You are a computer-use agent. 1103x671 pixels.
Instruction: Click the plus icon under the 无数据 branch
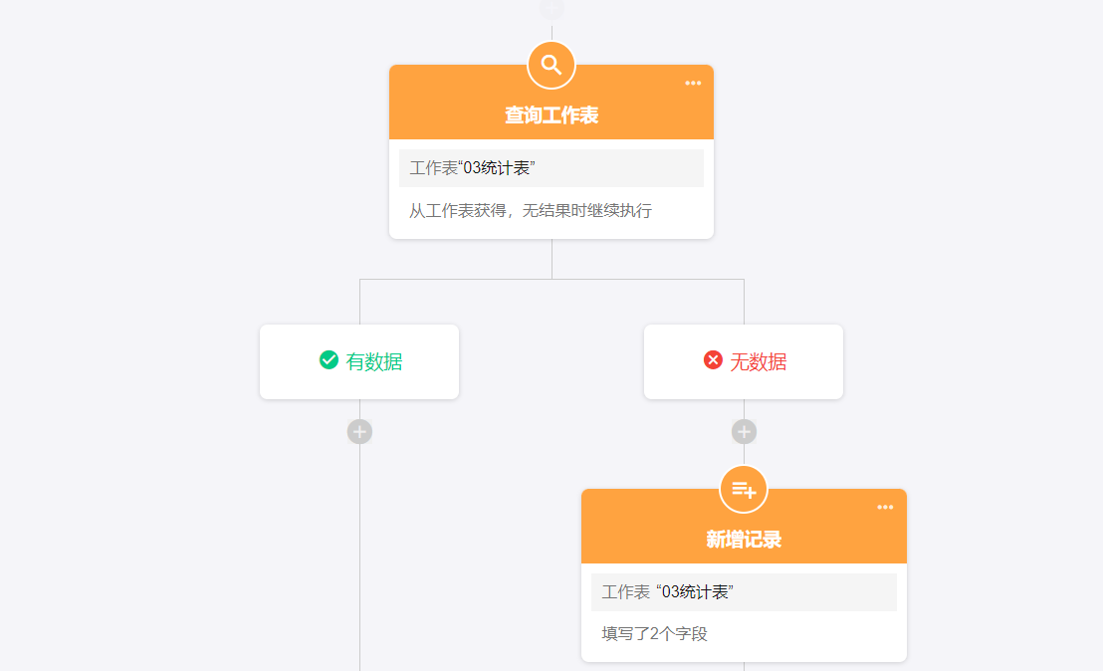[743, 431]
